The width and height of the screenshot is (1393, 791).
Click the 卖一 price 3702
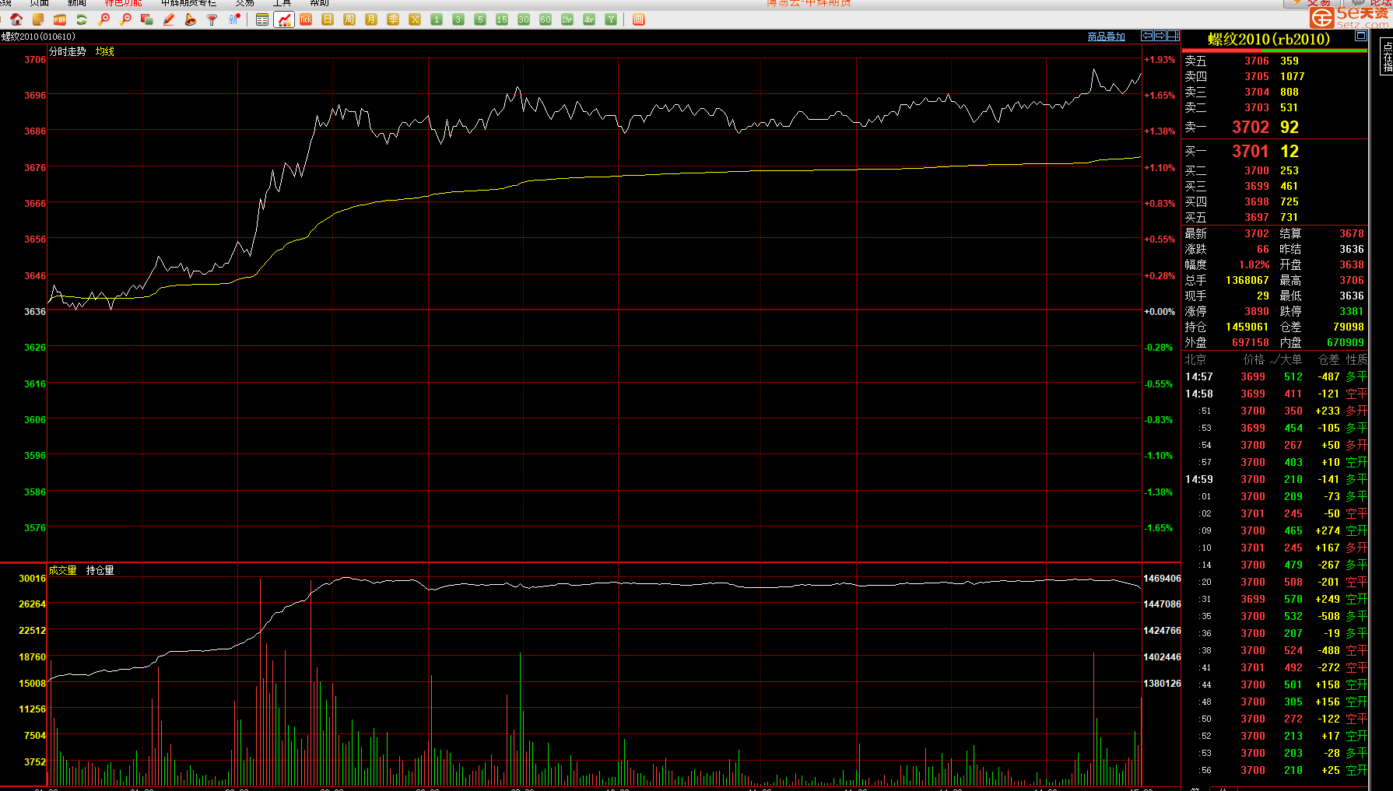[1251, 127]
